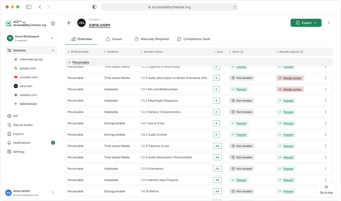Screen dimensions: 341x201
Task: Open Settings in the sidebar
Action: click(16, 152)
